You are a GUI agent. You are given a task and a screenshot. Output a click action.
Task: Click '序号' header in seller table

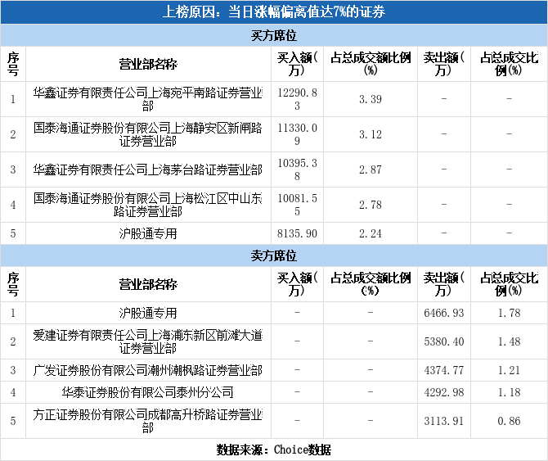point(13,284)
